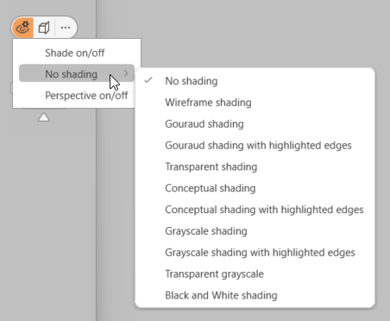Image resolution: width=390 pixels, height=321 pixels.
Task: Click the small upward triangle collapse arrow
Action: click(x=44, y=117)
